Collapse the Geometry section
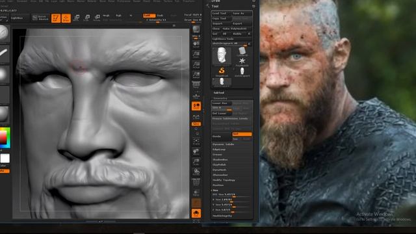The height and width of the screenshot is (234, 416). pyautogui.click(x=220, y=98)
